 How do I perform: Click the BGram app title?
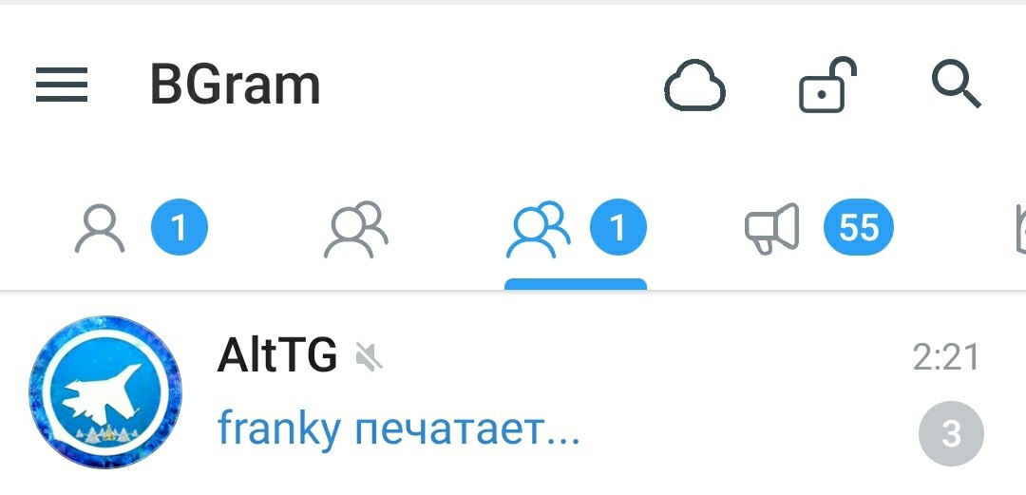235,85
